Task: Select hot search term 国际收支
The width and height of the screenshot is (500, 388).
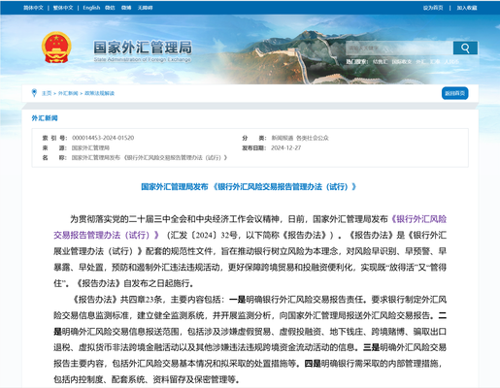Action: (402, 61)
